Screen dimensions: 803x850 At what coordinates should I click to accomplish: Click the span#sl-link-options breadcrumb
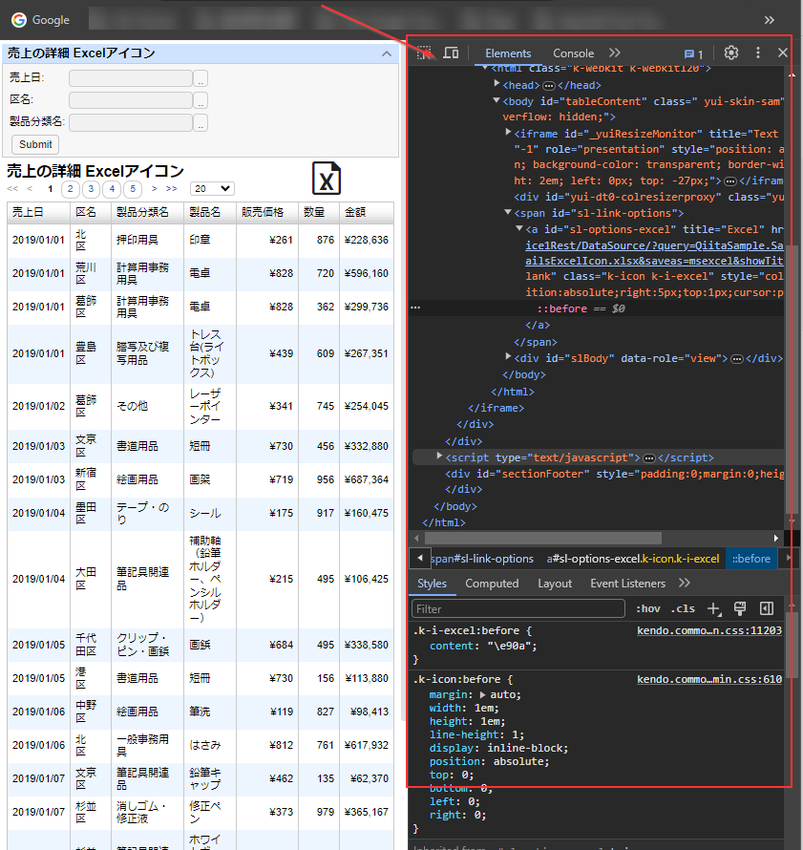(482, 559)
